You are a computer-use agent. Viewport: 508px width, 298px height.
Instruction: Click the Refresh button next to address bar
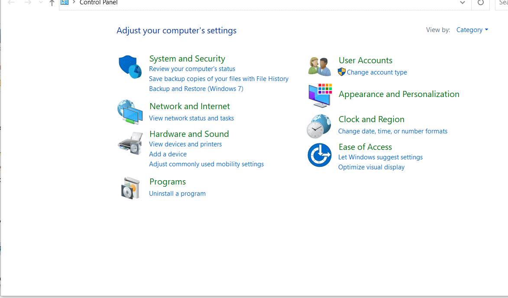coord(480,3)
